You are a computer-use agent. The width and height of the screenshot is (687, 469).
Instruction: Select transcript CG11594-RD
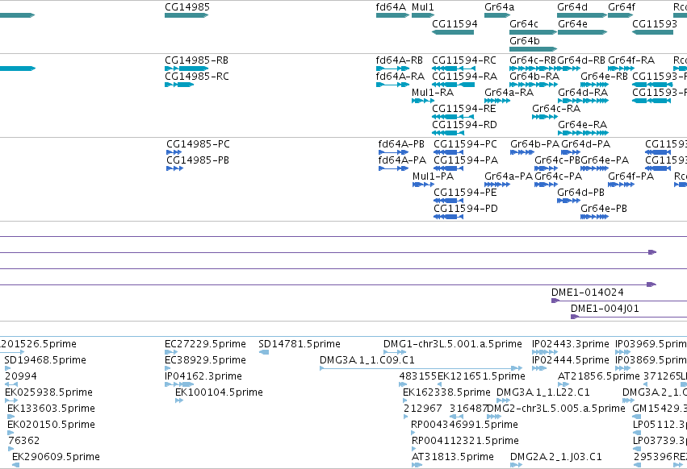coord(448,133)
